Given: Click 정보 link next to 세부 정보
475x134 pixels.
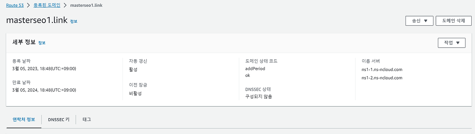Looking at the screenshot, I should [x=42, y=43].
